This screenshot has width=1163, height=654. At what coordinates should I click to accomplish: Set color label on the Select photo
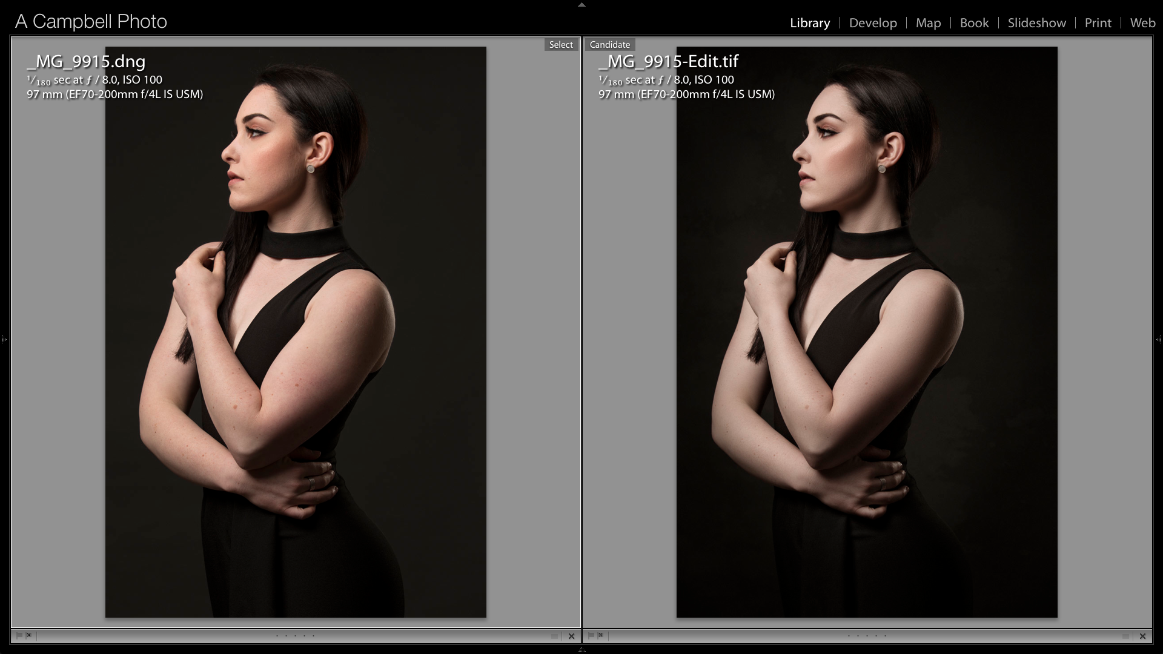click(554, 636)
